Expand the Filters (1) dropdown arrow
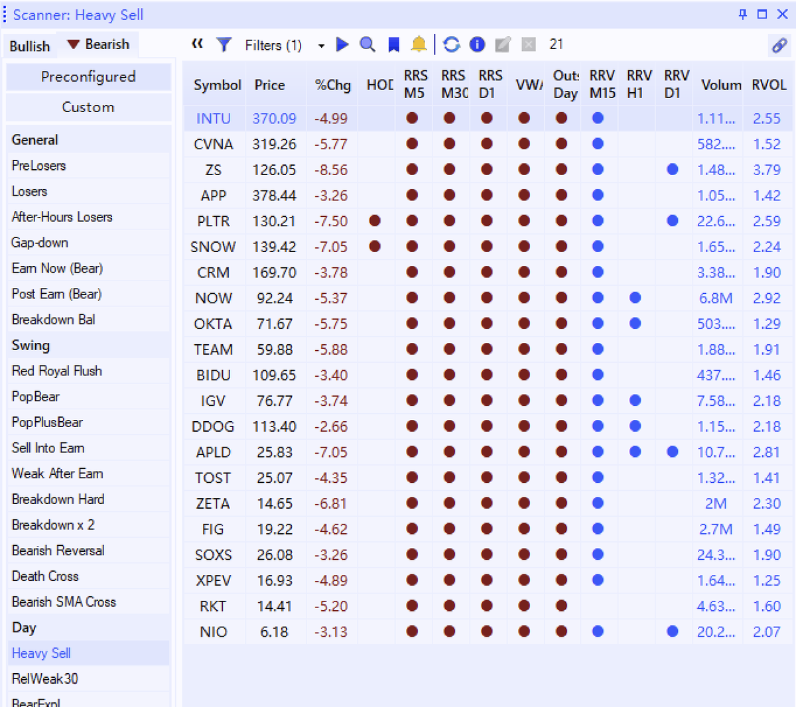The height and width of the screenshot is (707, 796). tap(321, 46)
